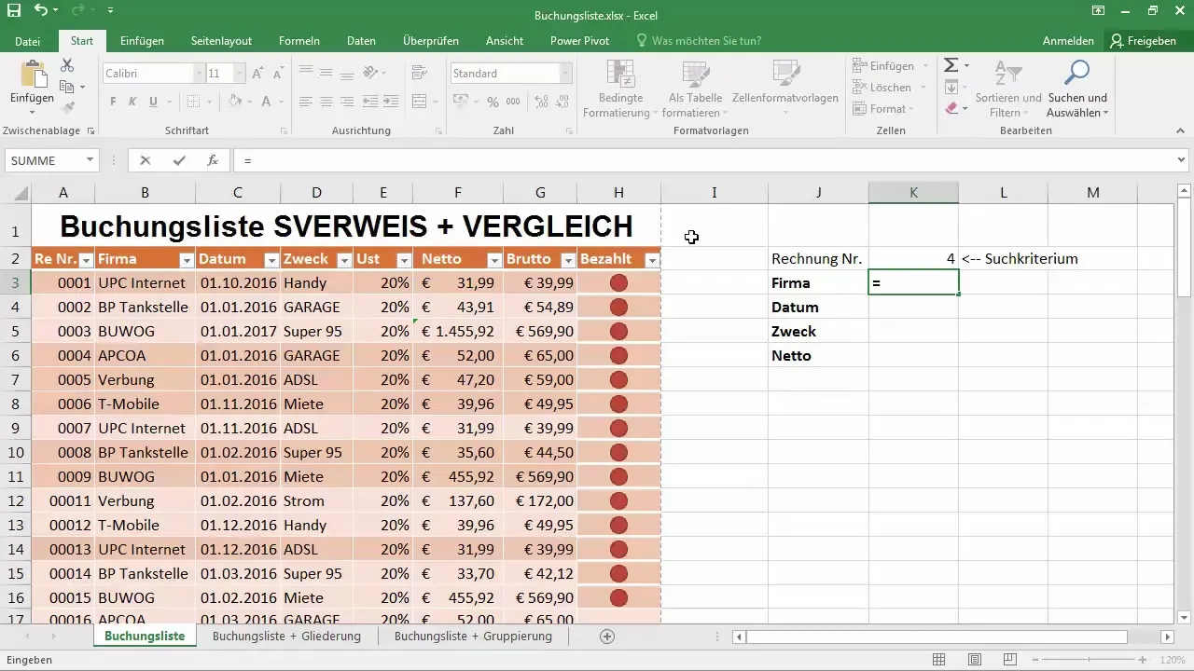Click the confirm checkmark in formula bar
The height and width of the screenshot is (671, 1194).
(x=179, y=160)
